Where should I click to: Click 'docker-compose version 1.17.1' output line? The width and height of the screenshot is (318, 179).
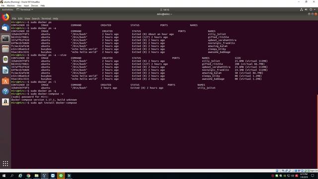44,100
